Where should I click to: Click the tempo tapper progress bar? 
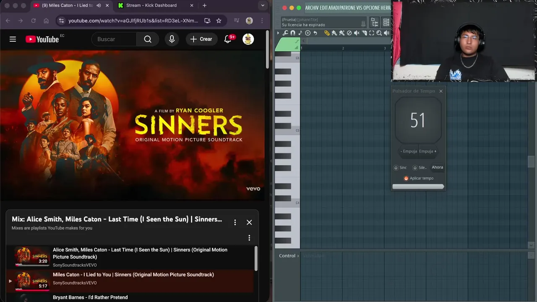[x=418, y=187]
